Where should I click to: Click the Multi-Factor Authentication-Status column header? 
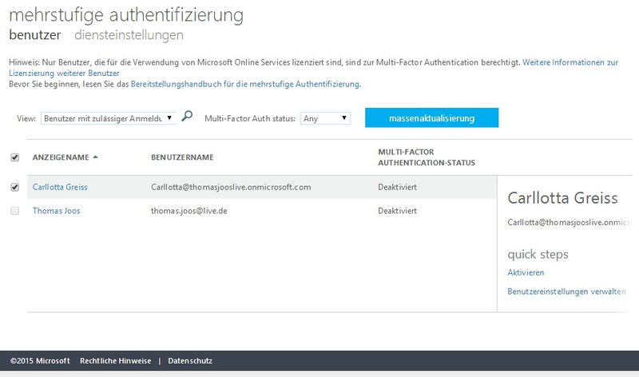coord(427,157)
